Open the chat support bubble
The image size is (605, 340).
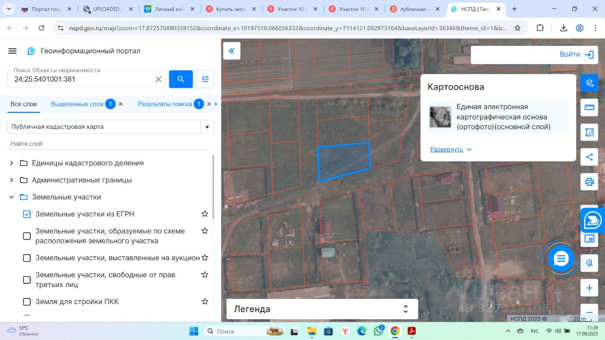coord(561,258)
